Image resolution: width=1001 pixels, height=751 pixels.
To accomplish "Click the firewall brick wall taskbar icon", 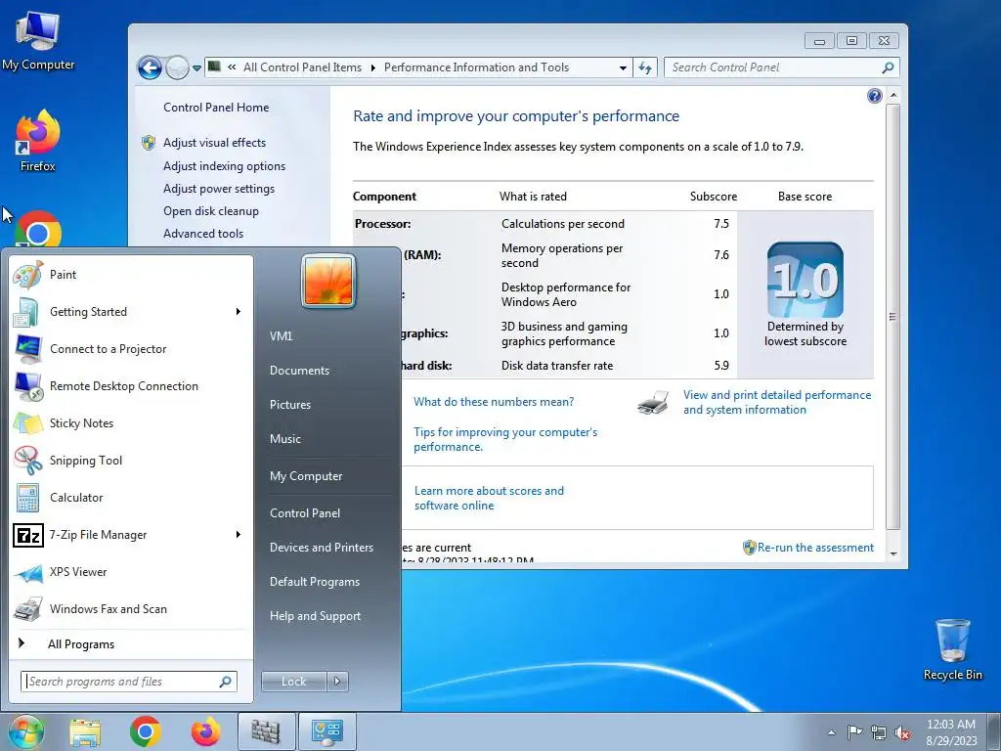I will 266,731.
